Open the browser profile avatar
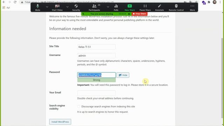The width and height of the screenshot is (224, 126). 215,2
